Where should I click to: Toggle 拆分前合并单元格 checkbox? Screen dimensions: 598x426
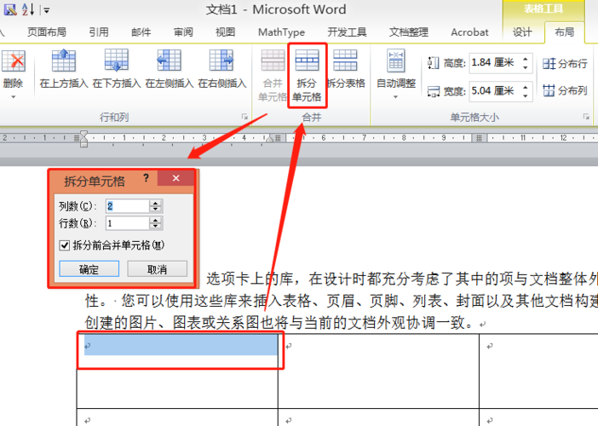pos(65,245)
